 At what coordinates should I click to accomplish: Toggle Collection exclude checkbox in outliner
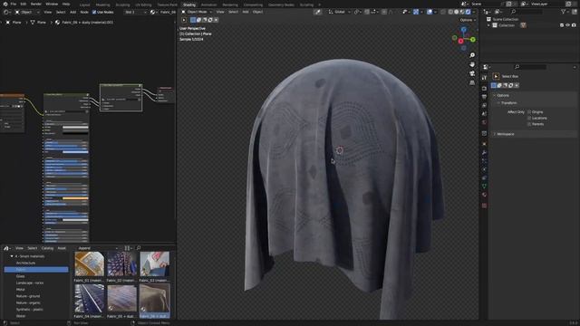(562, 25)
